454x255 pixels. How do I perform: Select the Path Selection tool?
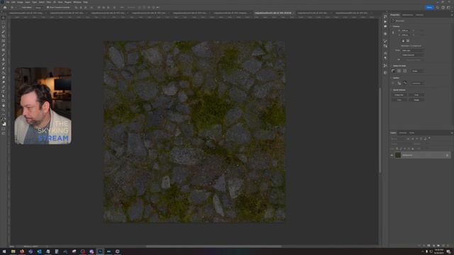pyautogui.click(x=4, y=96)
